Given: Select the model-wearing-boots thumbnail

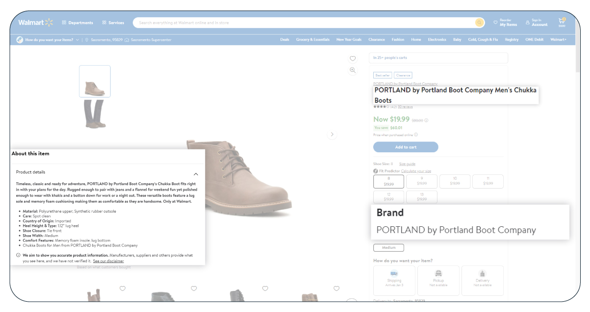Looking at the screenshot, I should point(95,114).
